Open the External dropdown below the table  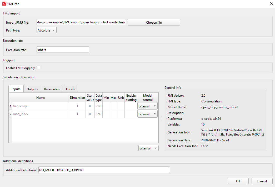pos(148,148)
